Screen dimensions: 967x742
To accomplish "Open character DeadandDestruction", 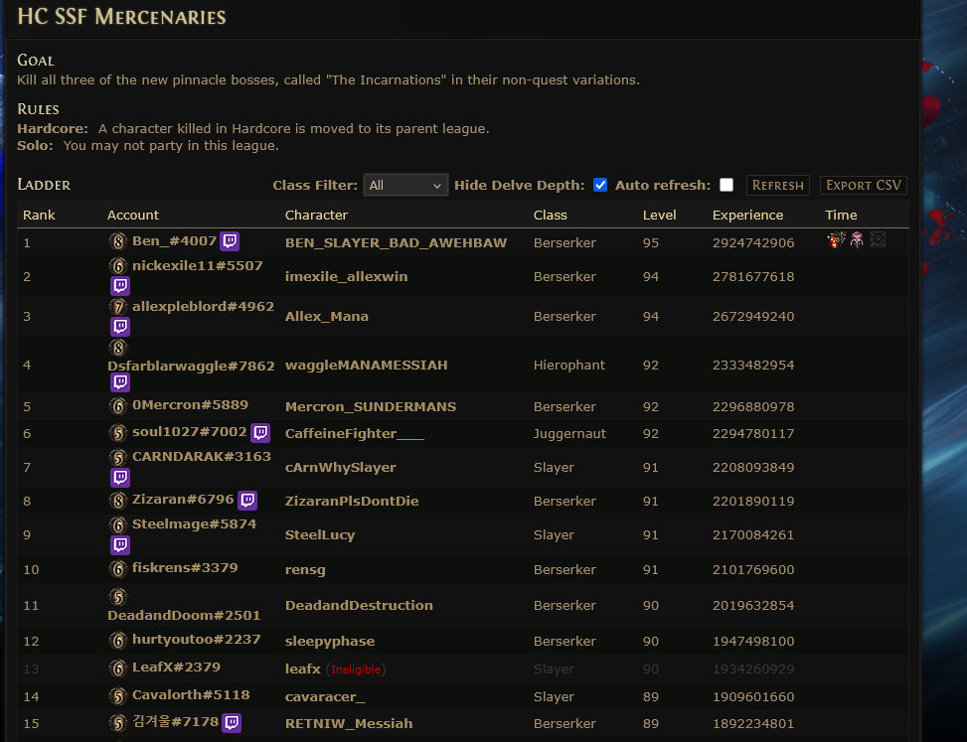I will (x=359, y=605).
